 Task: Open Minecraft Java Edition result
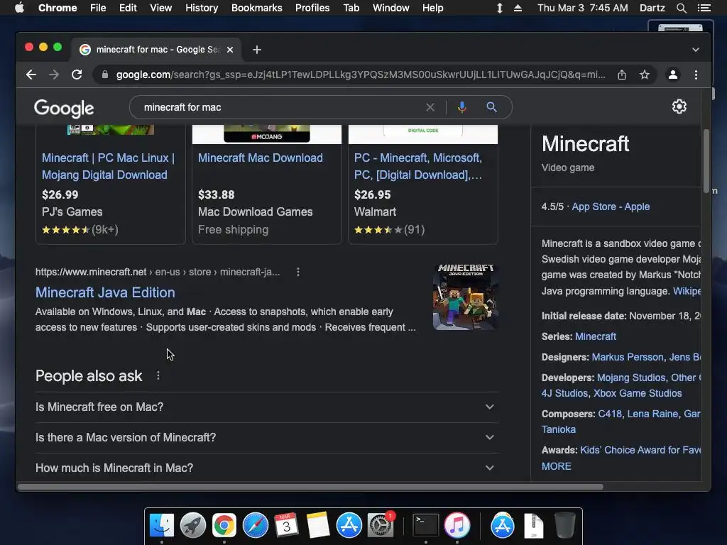105,292
